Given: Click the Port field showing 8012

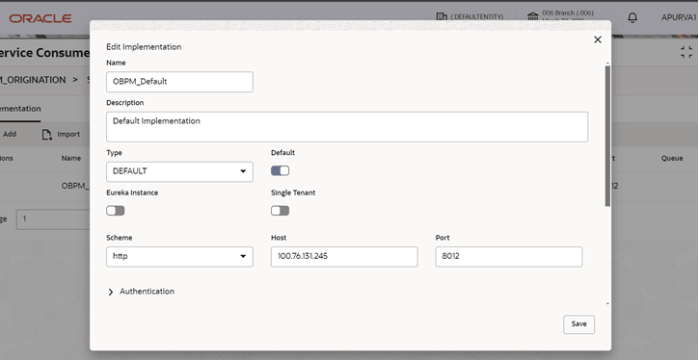Looking at the screenshot, I should tap(509, 257).
